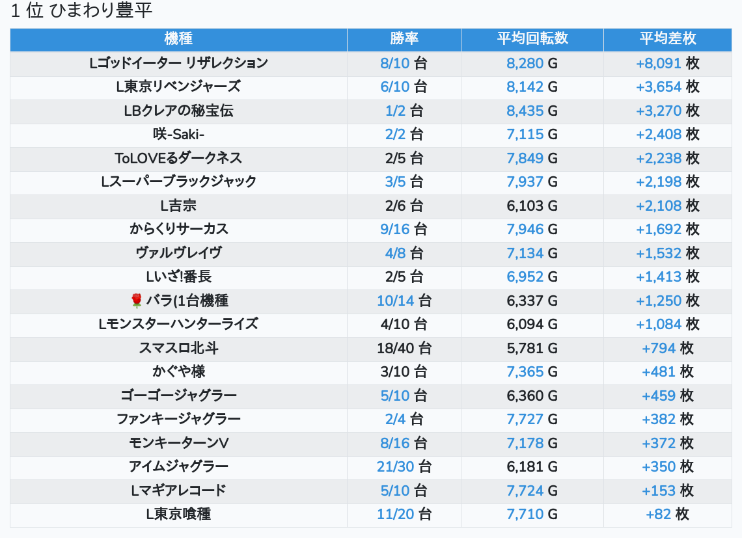Click the +8,091 average difference value
742x538 pixels.
(659, 63)
